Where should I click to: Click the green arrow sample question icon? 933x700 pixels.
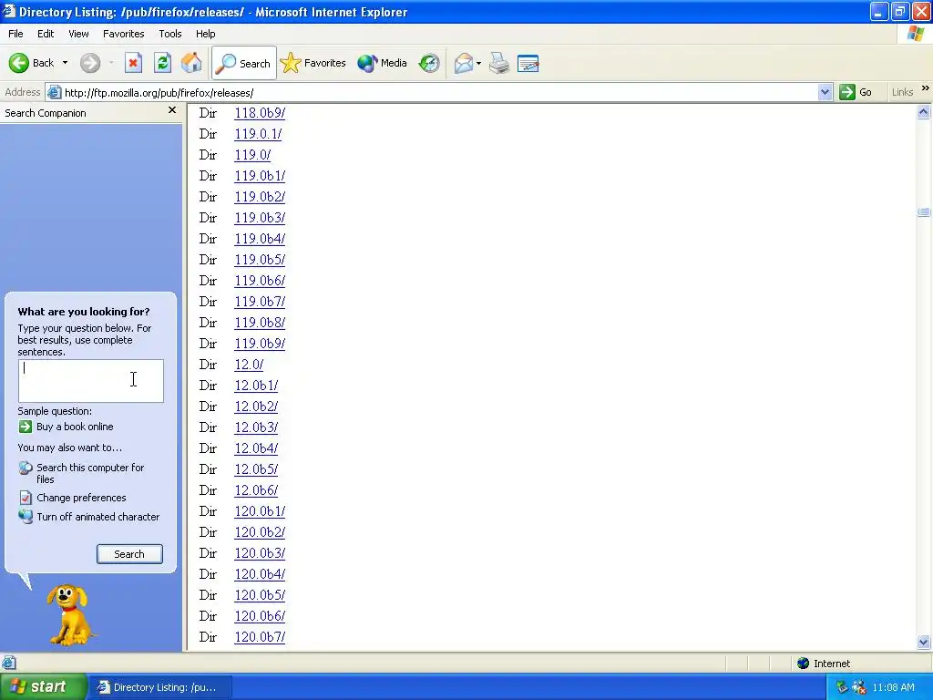[26, 427]
